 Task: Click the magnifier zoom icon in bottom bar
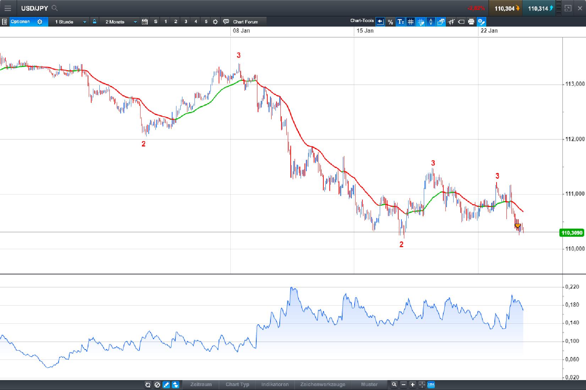coord(394,385)
